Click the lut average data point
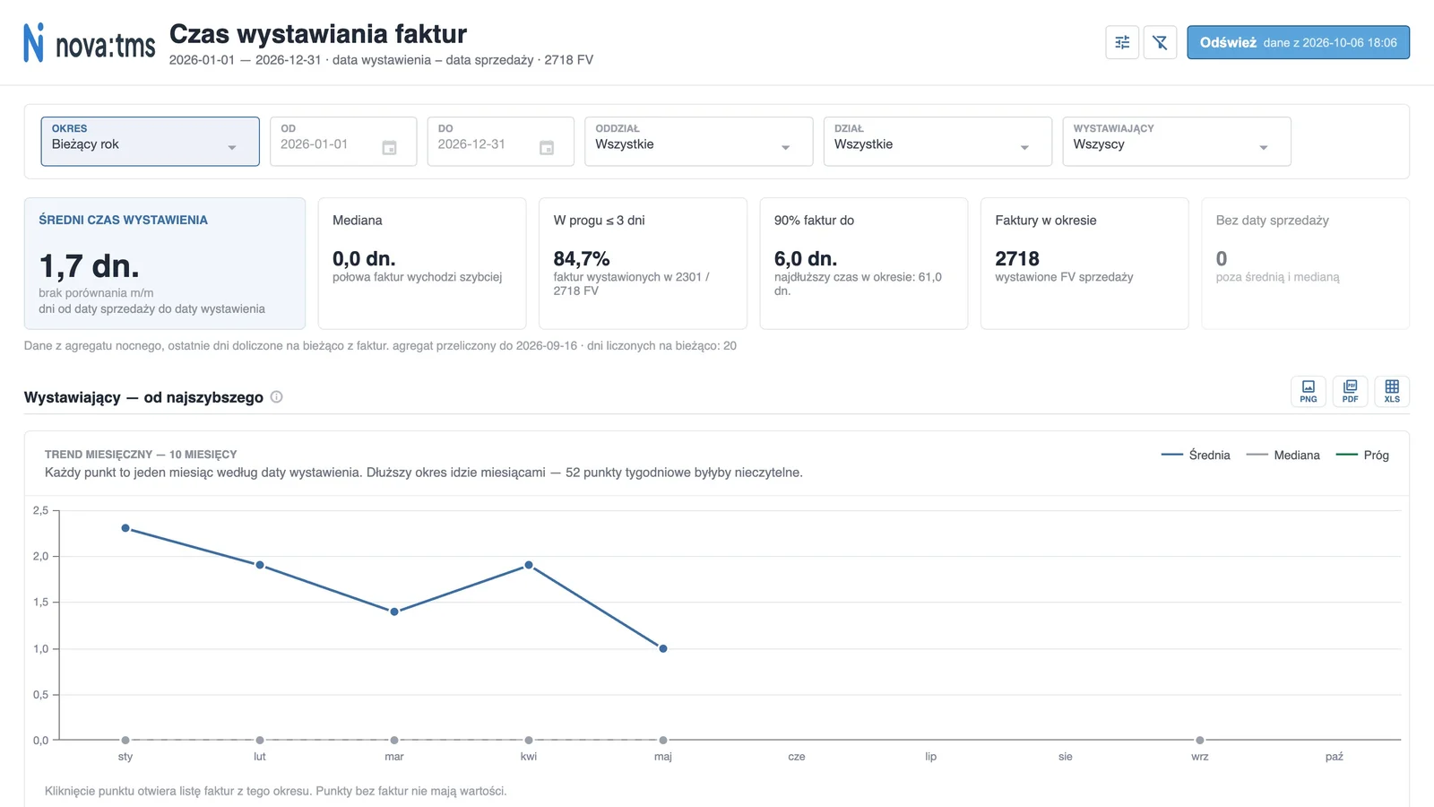The height and width of the screenshot is (807, 1434). point(260,565)
